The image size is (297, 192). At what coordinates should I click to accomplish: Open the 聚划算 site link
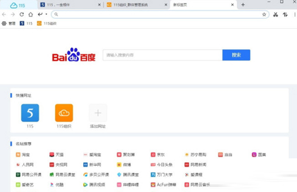pyautogui.click(x=126, y=155)
